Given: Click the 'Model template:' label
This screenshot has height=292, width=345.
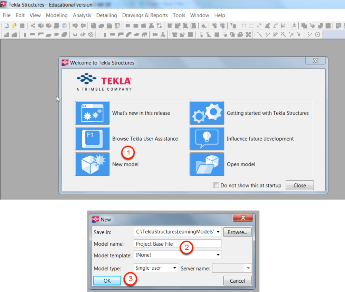Looking at the screenshot, I should [x=113, y=255].
